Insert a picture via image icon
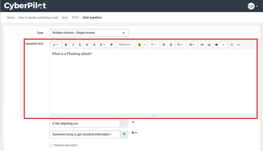Screen dimensions: 263x151 209,45
